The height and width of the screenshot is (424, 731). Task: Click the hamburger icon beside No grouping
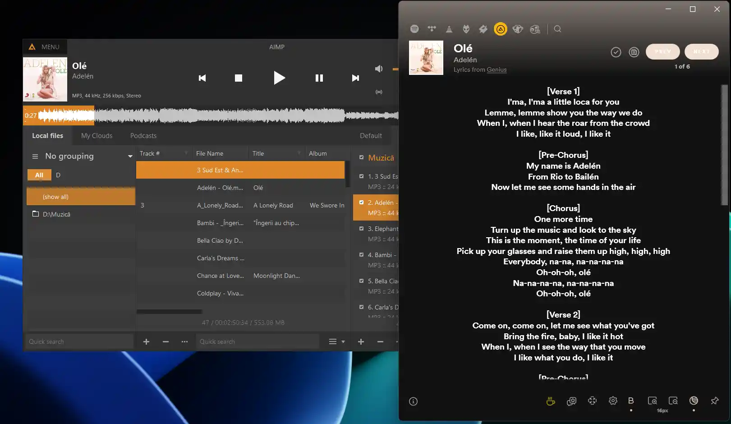point(35,156)
